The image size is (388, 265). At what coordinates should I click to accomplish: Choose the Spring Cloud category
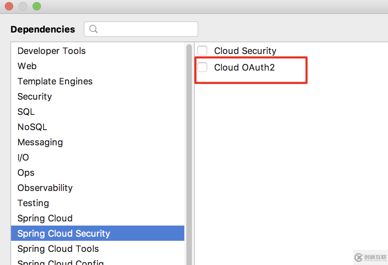45,218
